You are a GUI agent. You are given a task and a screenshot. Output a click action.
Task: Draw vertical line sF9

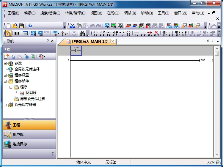[143, 34]
